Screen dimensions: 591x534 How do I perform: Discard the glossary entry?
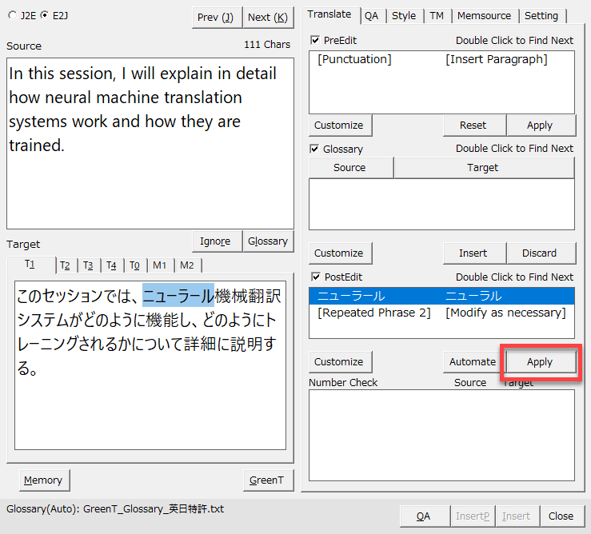pyautogui.click(x=539, y=253)
